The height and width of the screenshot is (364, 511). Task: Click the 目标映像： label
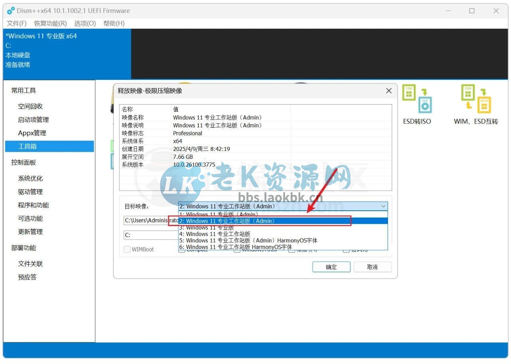coord(137,206)
